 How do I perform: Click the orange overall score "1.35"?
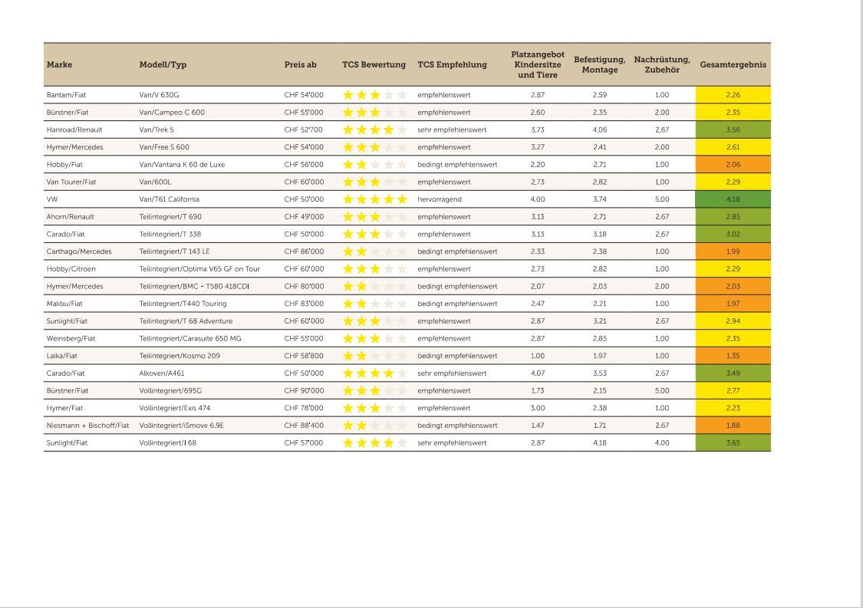click(x=733, y=356)
